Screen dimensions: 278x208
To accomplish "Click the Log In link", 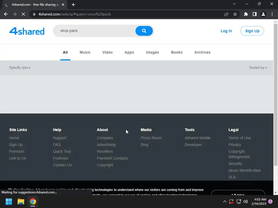I will coord(226,31).
